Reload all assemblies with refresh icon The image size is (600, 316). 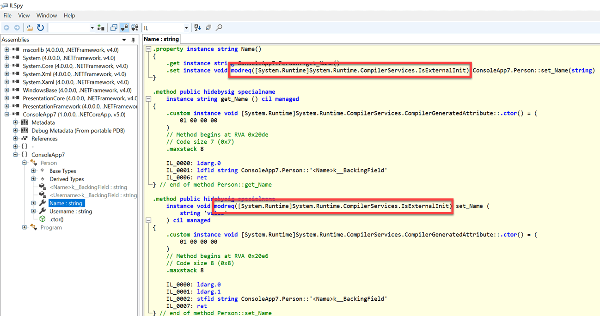click(41, 28)
